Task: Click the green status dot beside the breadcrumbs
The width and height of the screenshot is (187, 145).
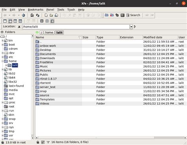Action: coord(37,32)
